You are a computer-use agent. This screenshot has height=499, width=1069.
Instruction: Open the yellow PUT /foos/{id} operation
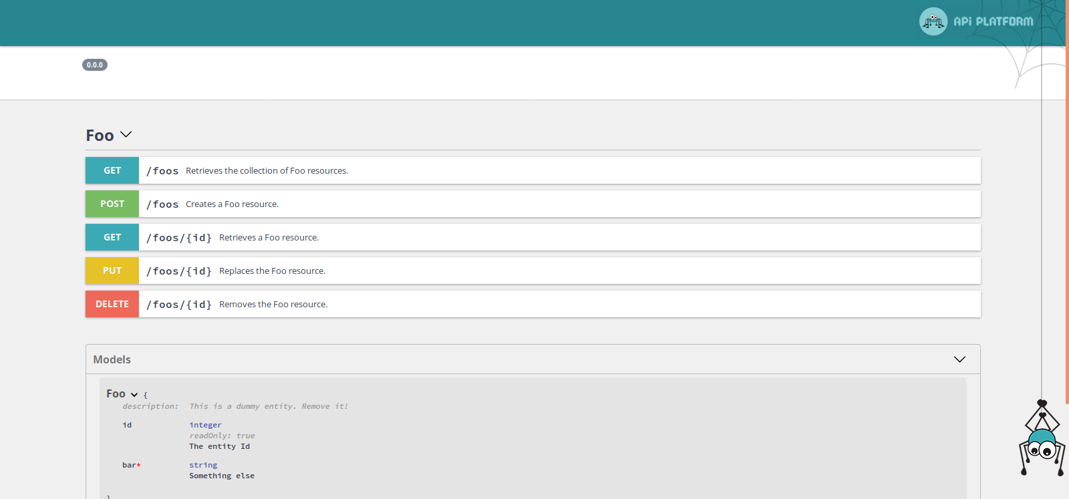[x=112, y=271]
